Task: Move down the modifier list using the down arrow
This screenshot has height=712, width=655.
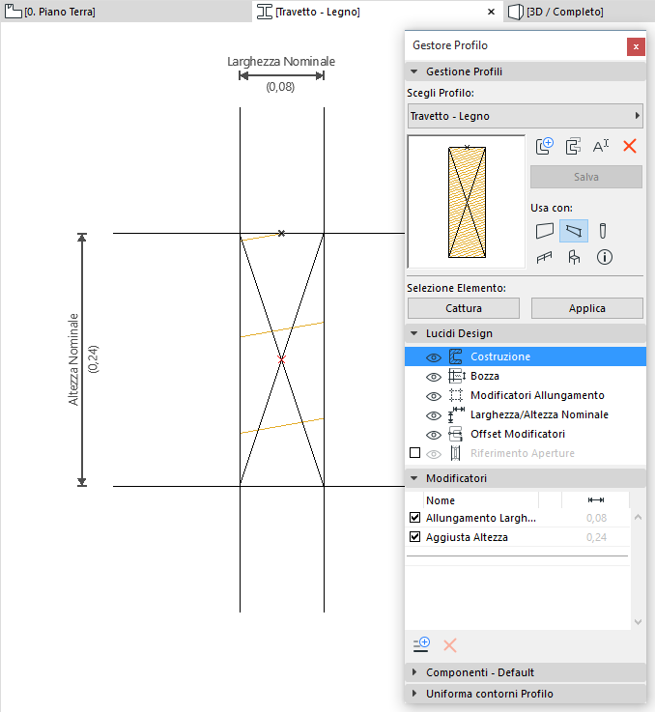Action: pyautogui.click(x=638, y=622)
